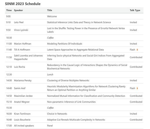150x129 pixels.
Task: Click the Talk Type column header
Action: pos(135,10)
